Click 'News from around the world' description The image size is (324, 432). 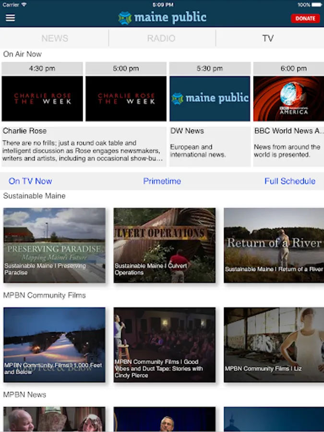[287, 151]
